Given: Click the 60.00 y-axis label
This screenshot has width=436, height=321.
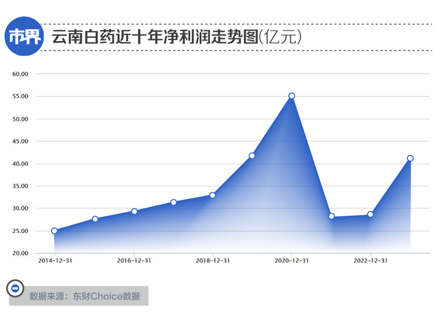Looking at the screenshot, I should pos(21,74).
